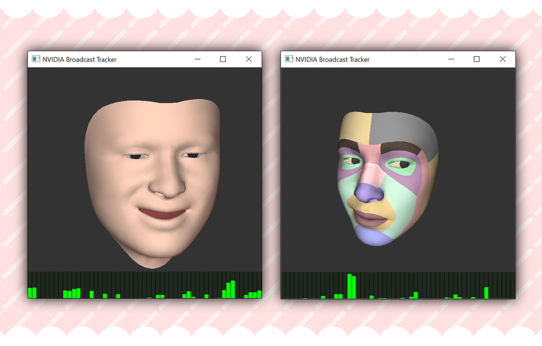Maximize the plain skin-toned face tracker window
The image size is (542, 346).
click(x=223, y=59)
